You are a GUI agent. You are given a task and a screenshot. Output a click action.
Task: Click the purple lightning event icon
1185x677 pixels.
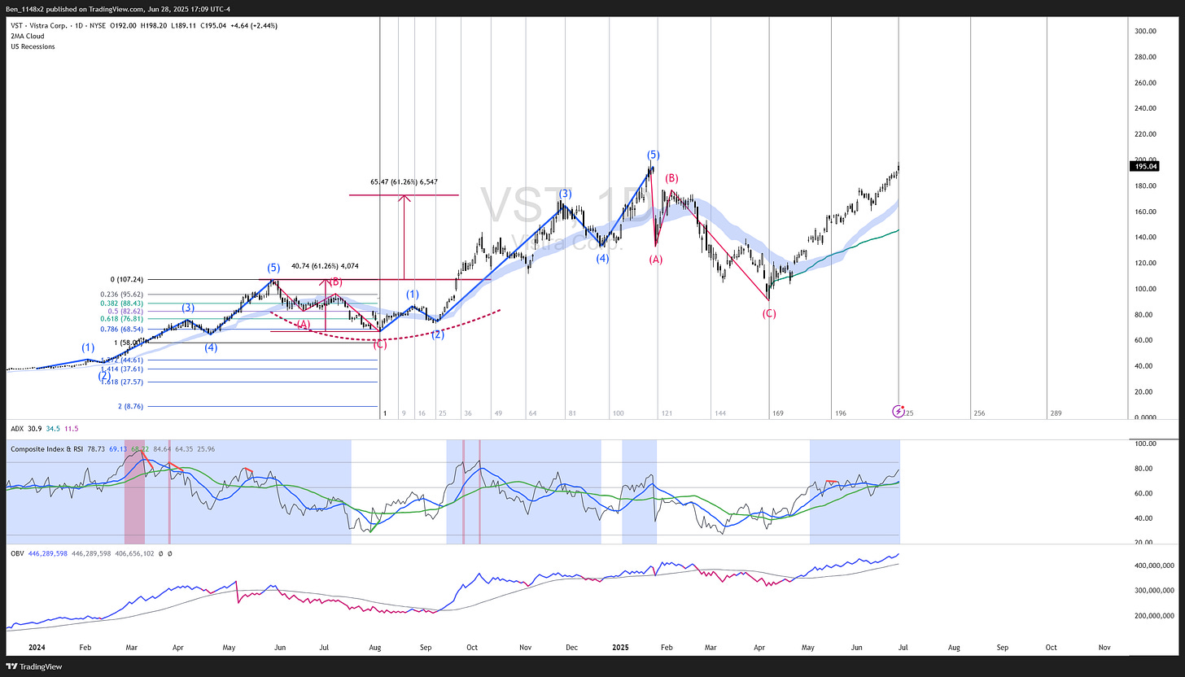click(x=899, y=412)
